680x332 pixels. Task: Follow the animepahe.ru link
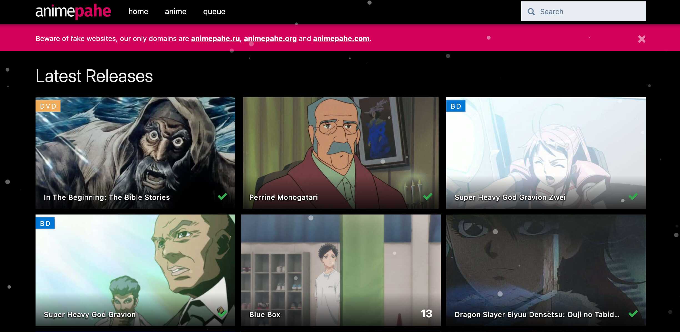[215, 39]
